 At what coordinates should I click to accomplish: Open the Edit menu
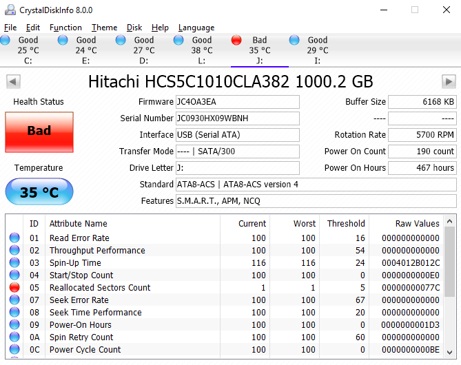point(32,28)
